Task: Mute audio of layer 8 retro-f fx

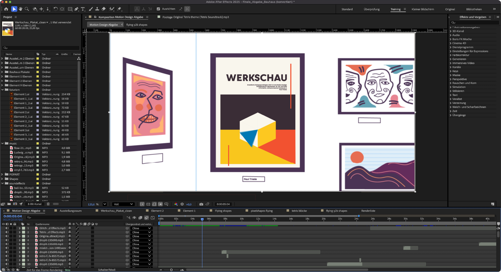Action: (x=7, y=256)
